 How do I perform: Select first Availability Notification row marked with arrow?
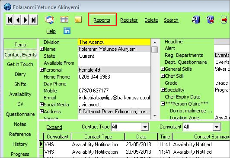tap(134, 144)
